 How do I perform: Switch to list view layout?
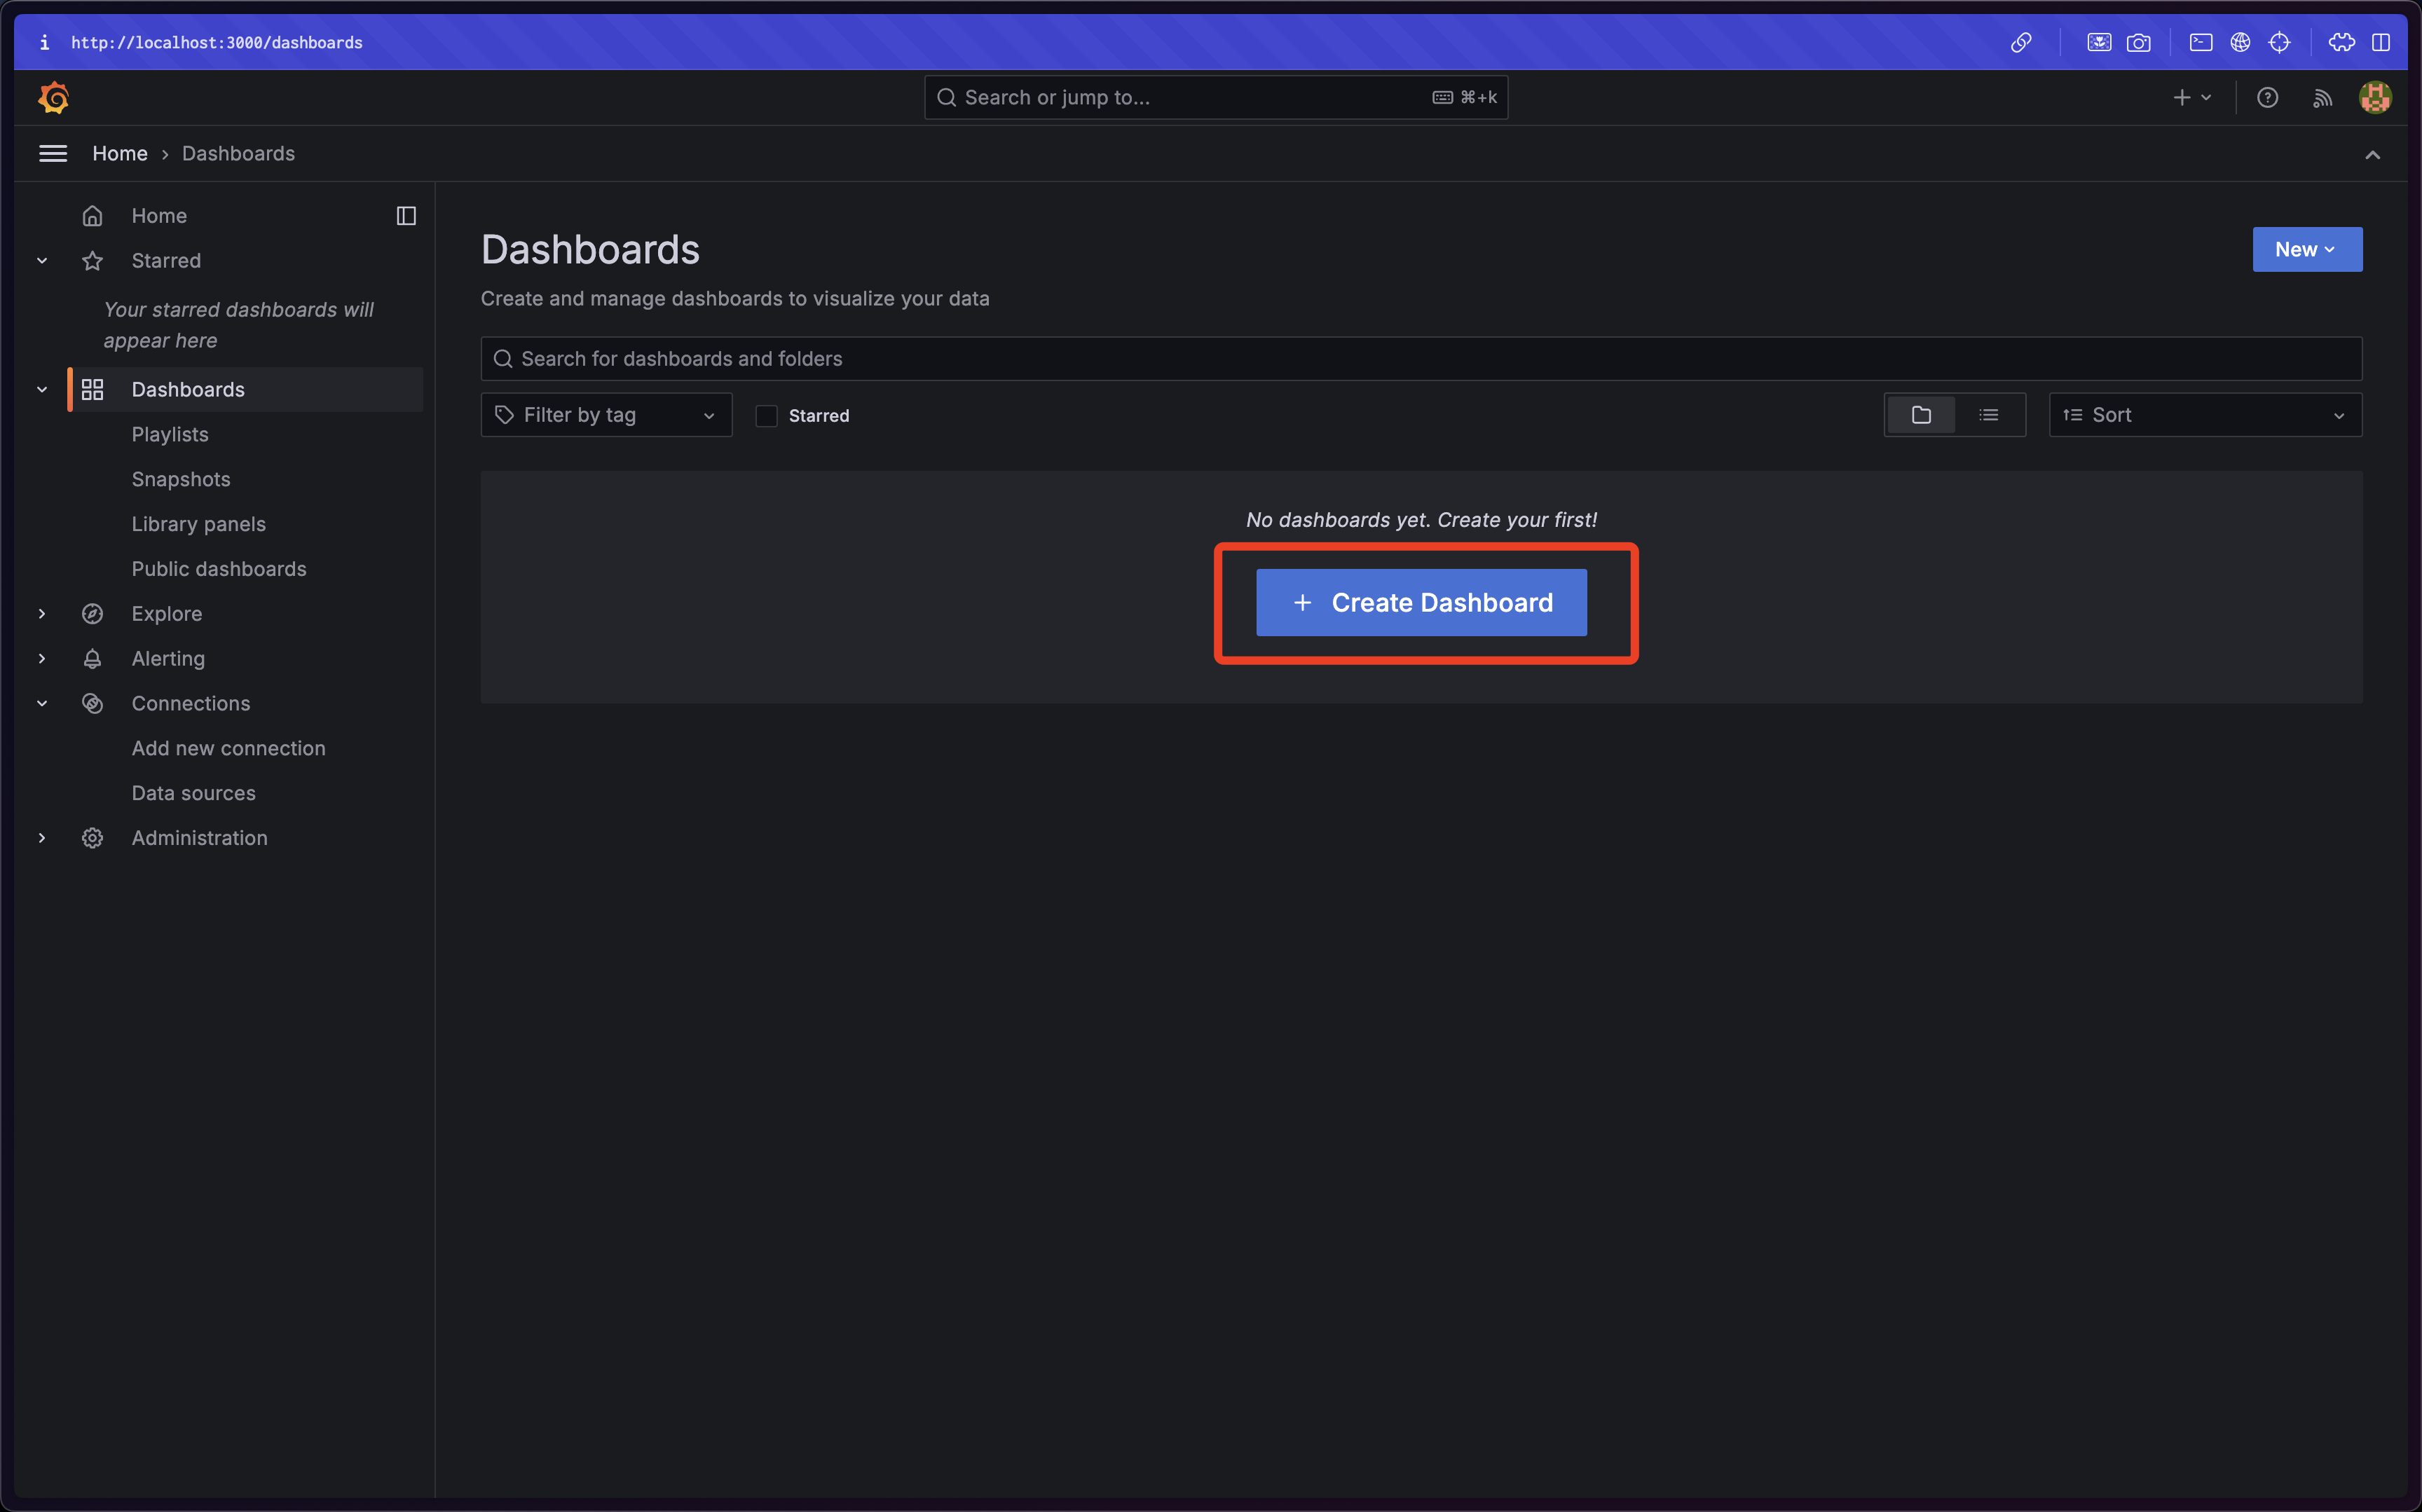(x=1988, y=415)
